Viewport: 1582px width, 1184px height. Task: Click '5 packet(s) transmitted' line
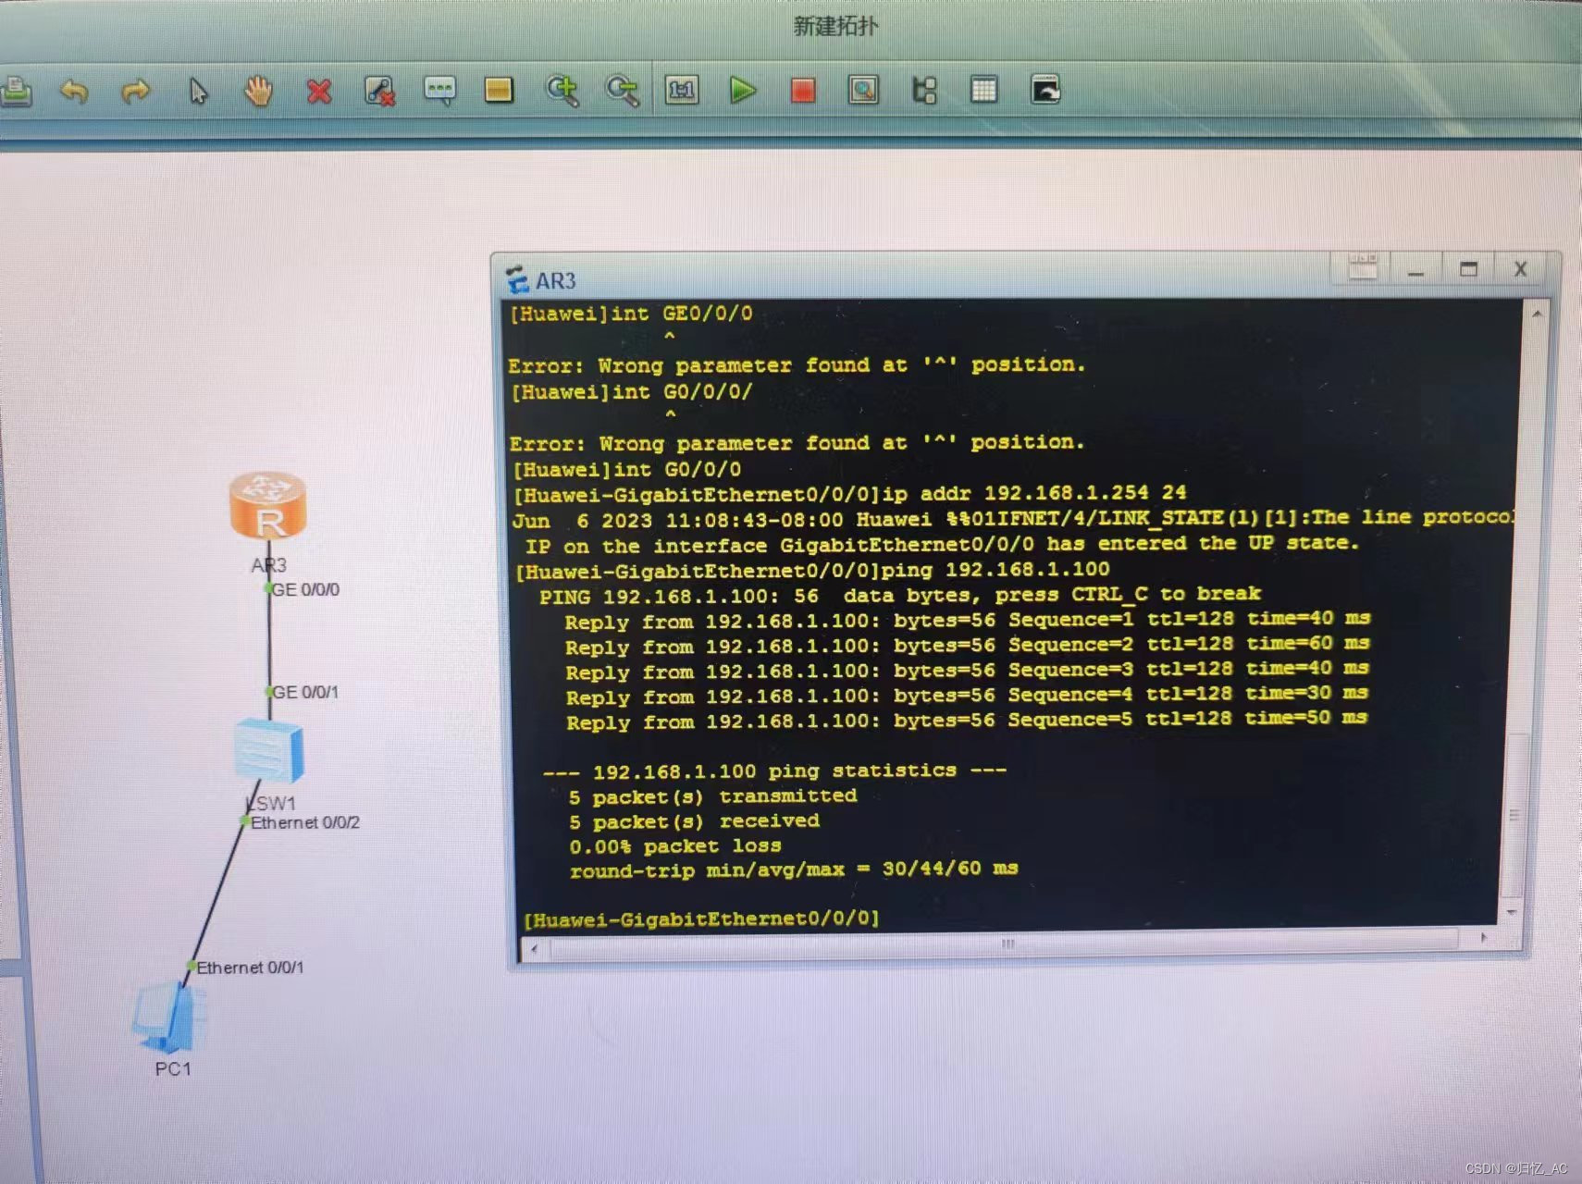712,796
